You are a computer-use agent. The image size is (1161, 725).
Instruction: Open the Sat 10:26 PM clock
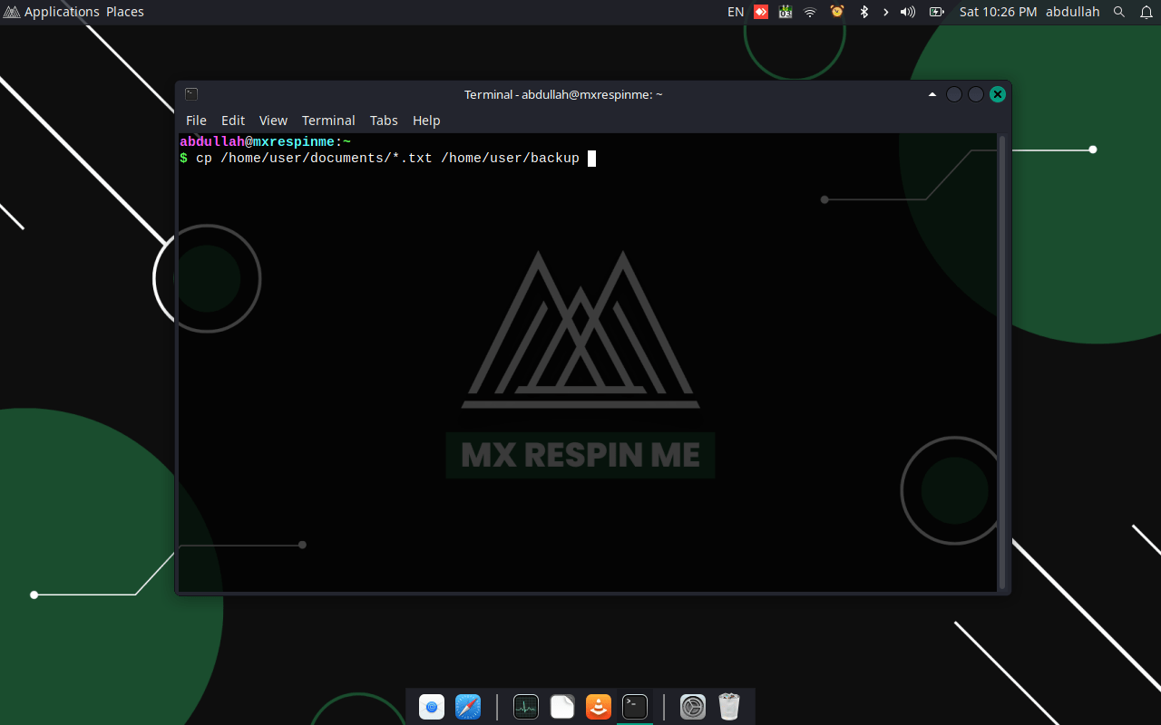point(998,12)
